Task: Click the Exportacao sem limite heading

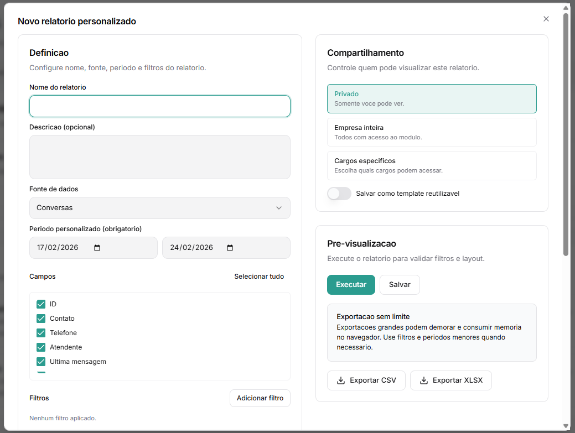Action: click(x=373, y=316)
